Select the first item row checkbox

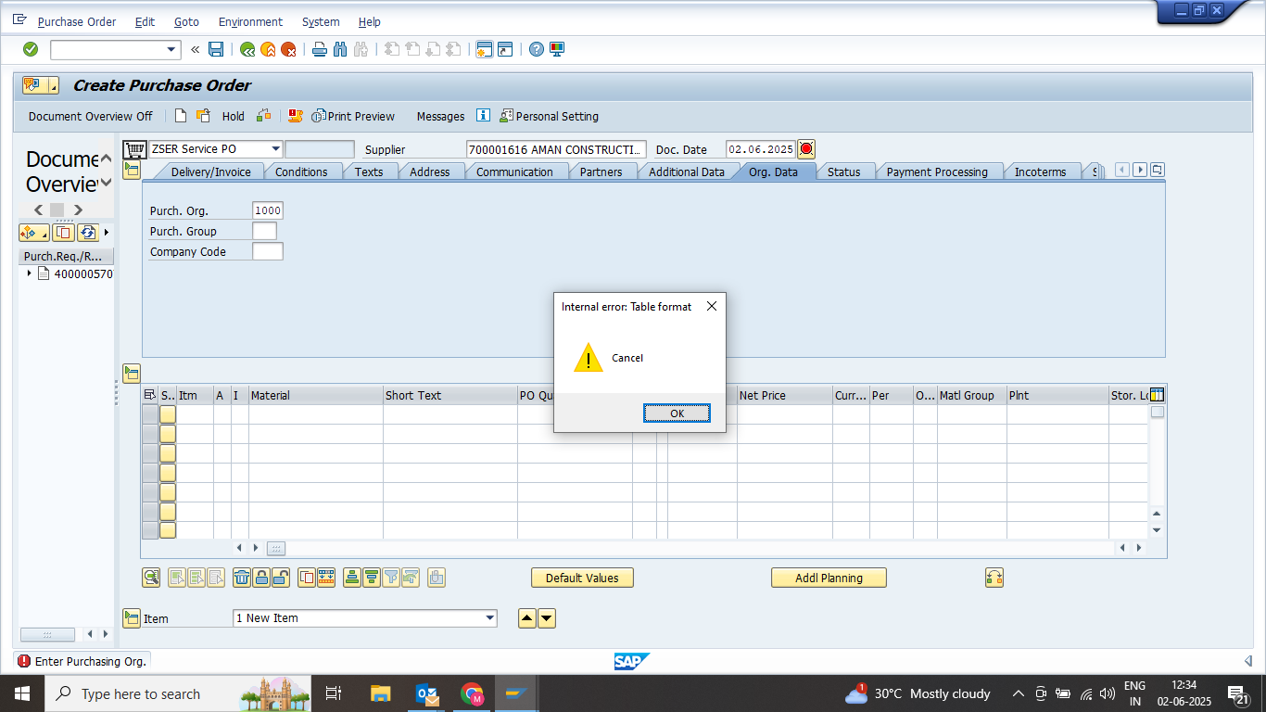pos(150,414)
